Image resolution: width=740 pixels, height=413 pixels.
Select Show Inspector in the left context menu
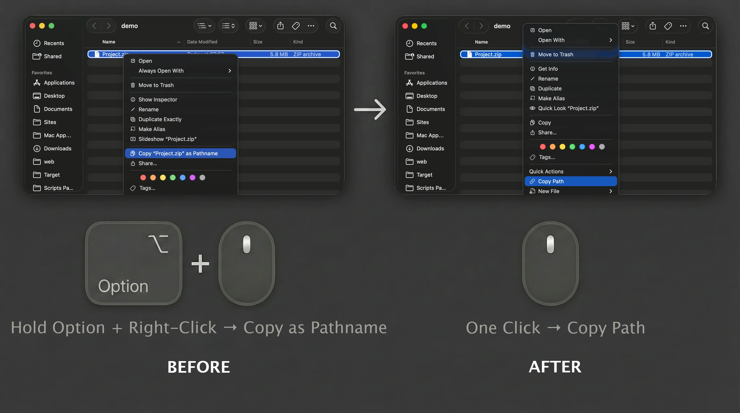(x=180, y=100)
